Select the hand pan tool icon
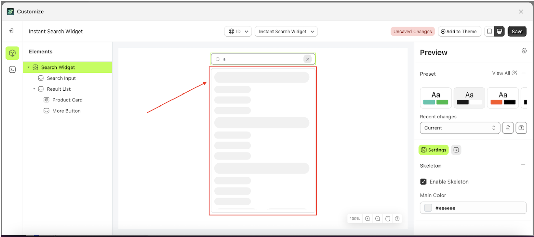This screenshot has width=534, height=237. 387,219
